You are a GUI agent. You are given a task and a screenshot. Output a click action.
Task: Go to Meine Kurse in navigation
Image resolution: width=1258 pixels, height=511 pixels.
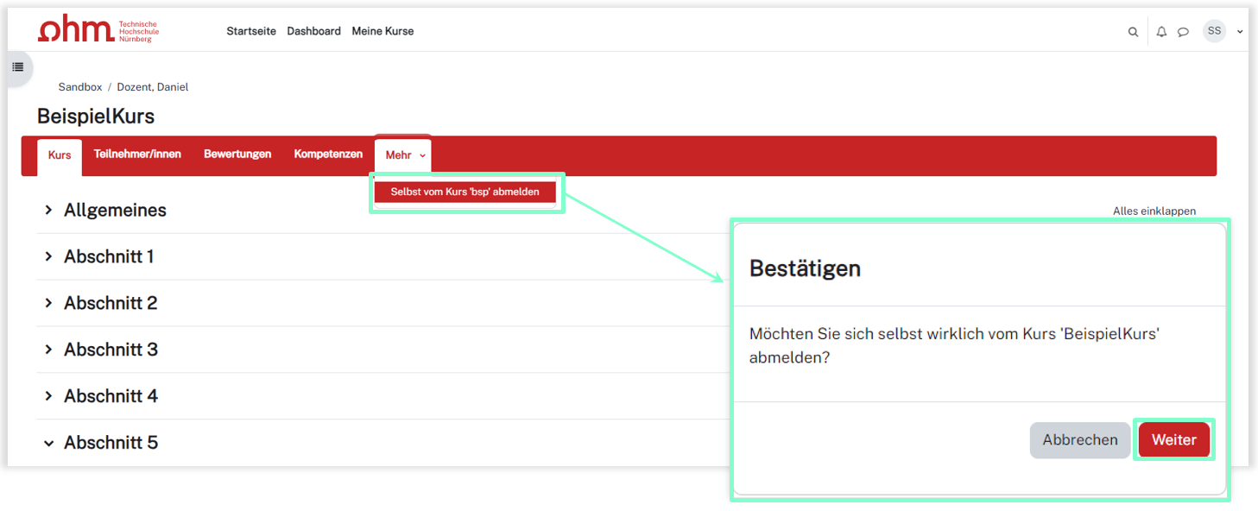click(x=382, y=31)
